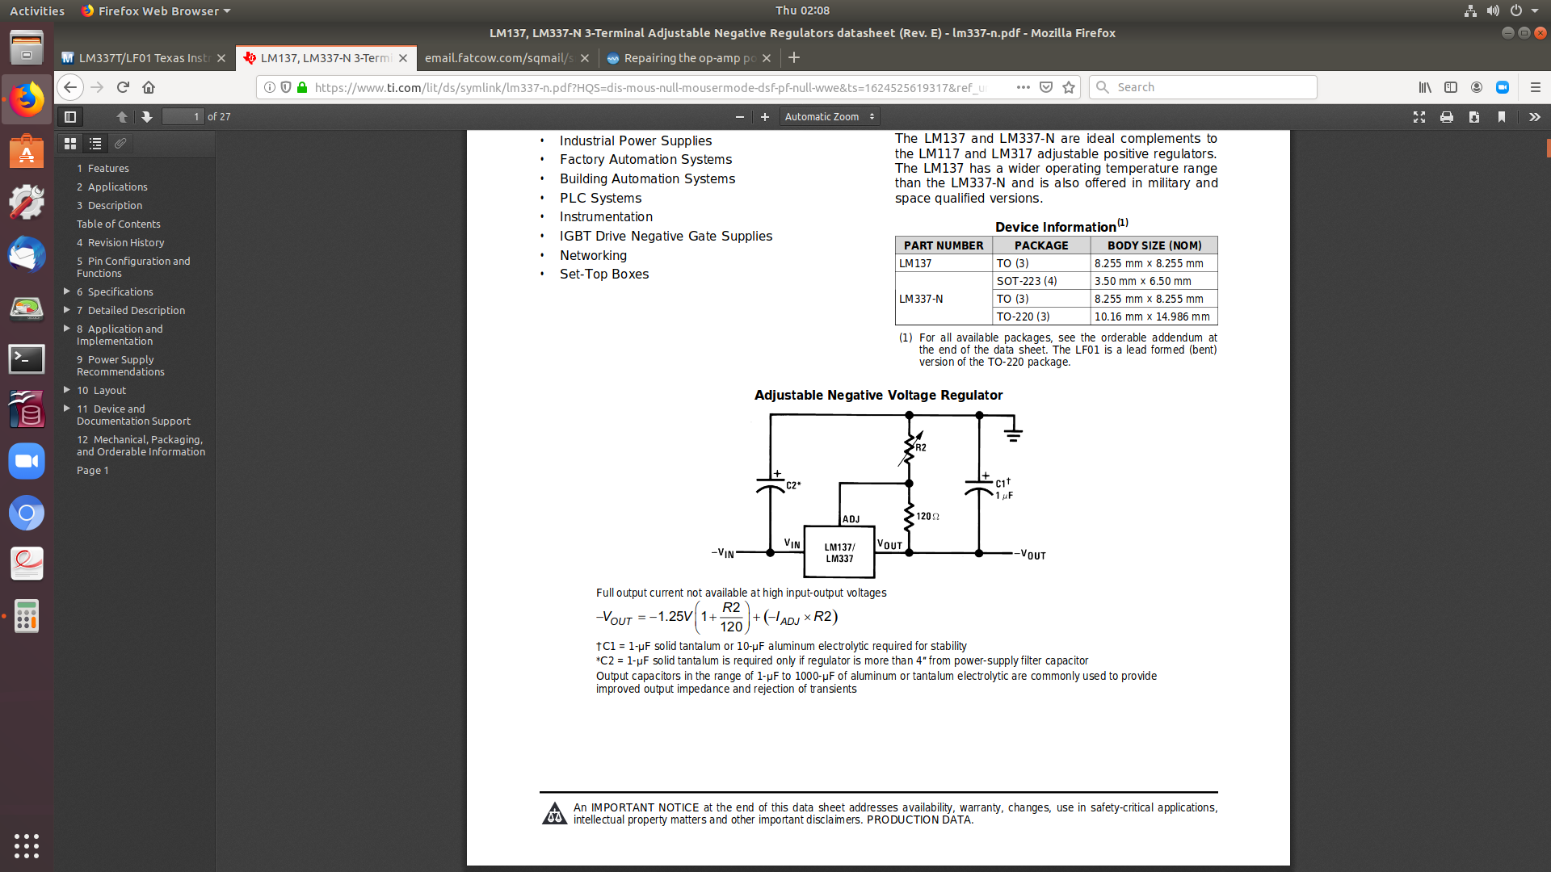Expand the 10 Layout outline item

point(67,390)
